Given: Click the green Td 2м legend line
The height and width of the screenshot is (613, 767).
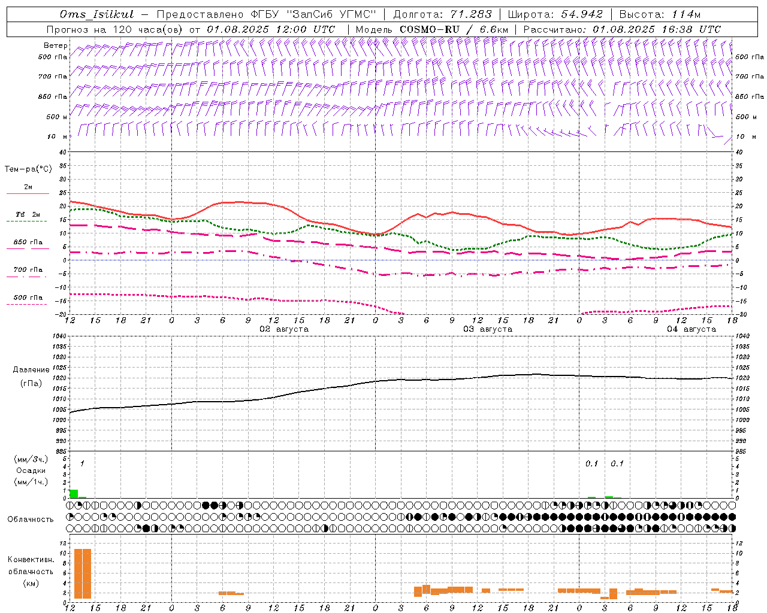Looking at the screenshot, I should pyautogui.click(x=27, y=221).
